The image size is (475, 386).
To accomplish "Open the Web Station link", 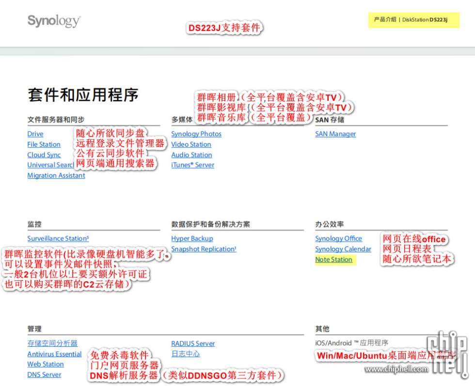I will [x=46, y=364].
